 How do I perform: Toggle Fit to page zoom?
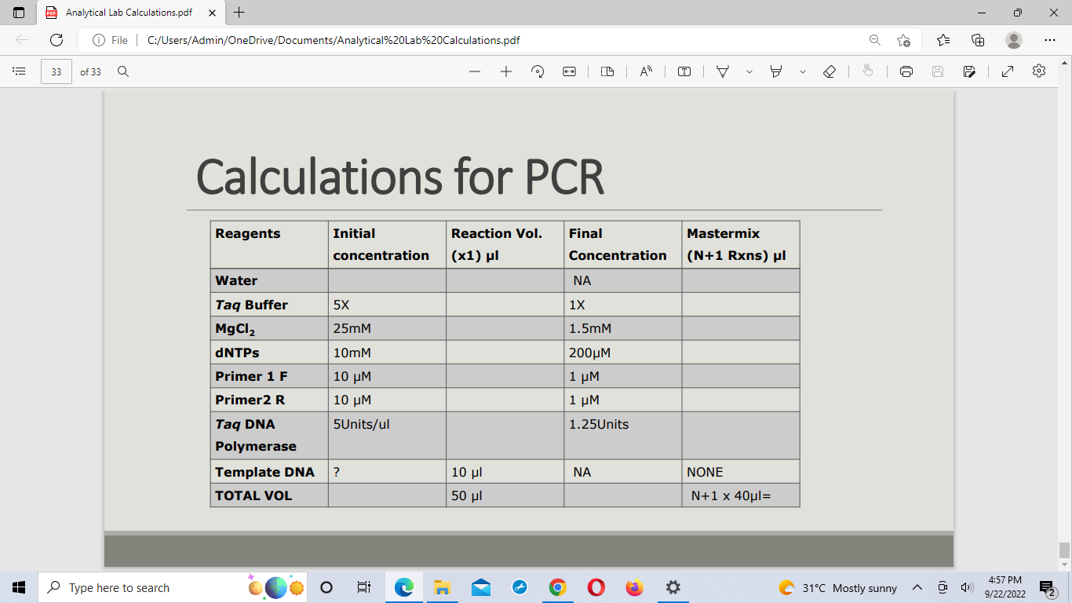(569, 71)
